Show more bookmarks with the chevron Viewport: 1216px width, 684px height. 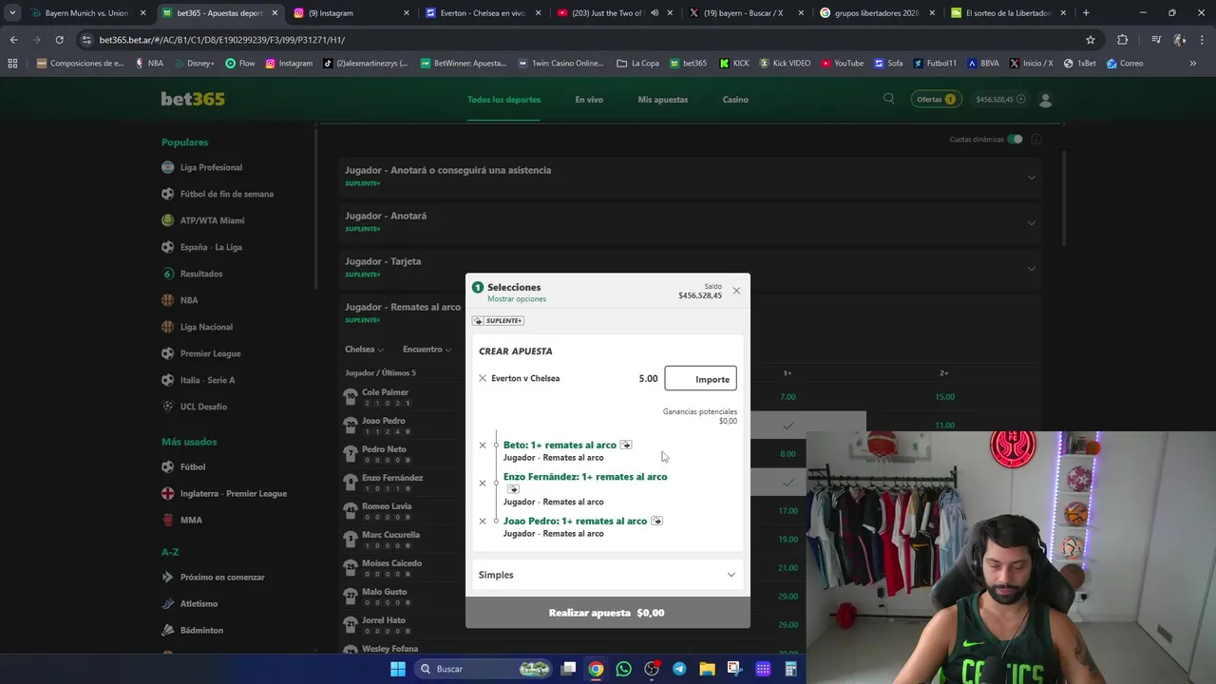tap(1192, 63)
